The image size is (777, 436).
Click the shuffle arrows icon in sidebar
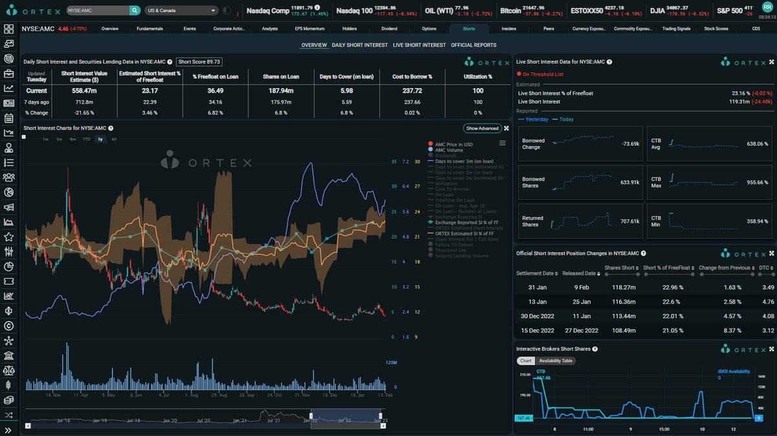pyautogui.click(x=9, y=415)
